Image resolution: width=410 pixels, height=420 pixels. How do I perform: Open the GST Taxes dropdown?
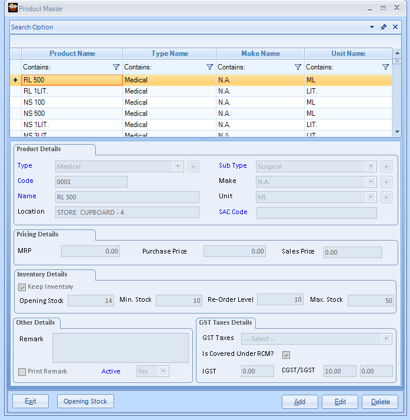[386, 339]
